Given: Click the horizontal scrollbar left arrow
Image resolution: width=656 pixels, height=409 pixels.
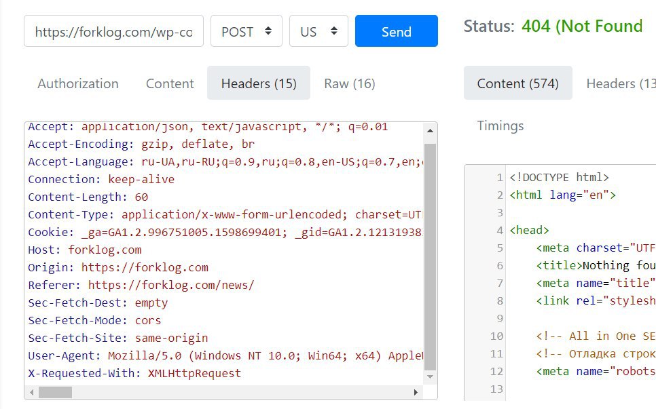Looking at the screenshot, I should 32,392.
